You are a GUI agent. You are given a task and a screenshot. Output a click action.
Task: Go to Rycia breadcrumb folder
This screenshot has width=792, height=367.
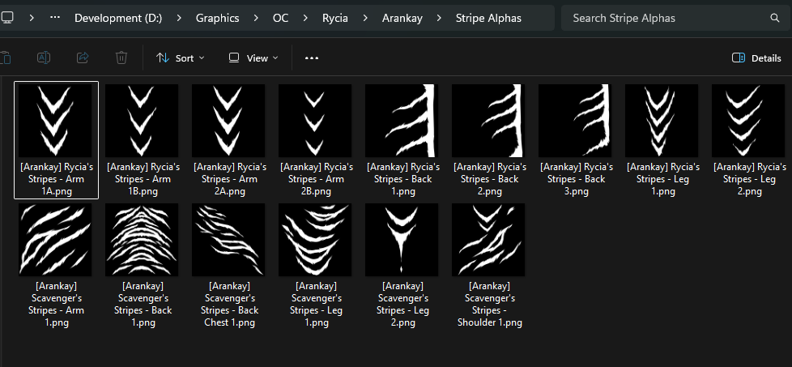[x=335, y=18]
